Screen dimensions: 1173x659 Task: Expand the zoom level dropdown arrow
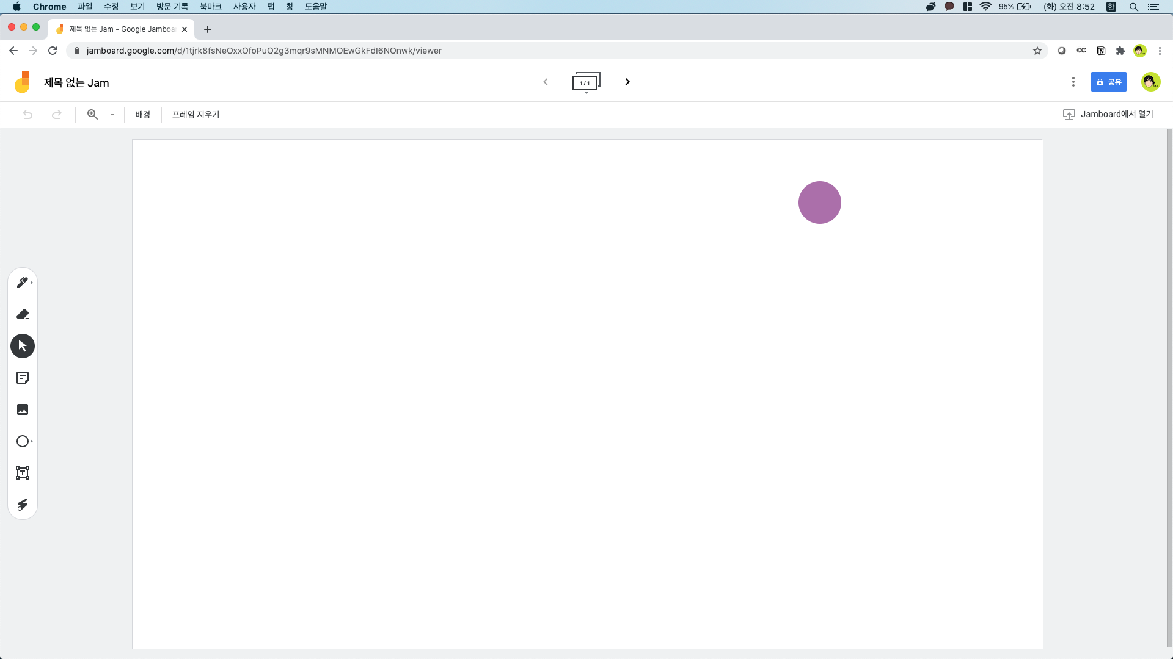[112, 115]
